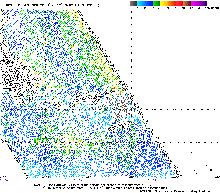Click the latitude 2 axis label
The height and width of the screenshot is (193, 220).
pyautogui.click(x=2, y=142)
